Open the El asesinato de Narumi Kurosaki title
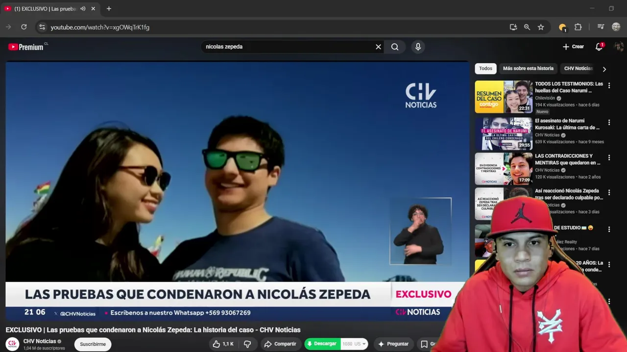 click(567, 124)
